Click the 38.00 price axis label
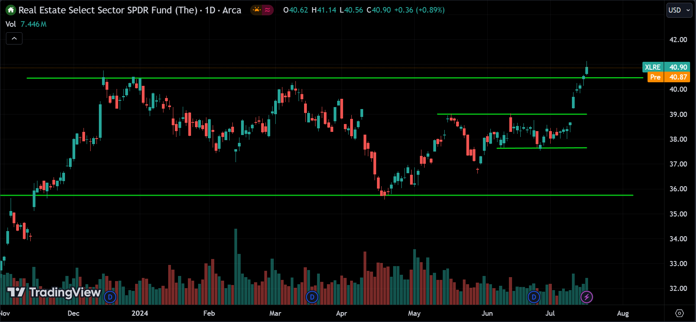696x322 pixels. (x=678, y=139)
